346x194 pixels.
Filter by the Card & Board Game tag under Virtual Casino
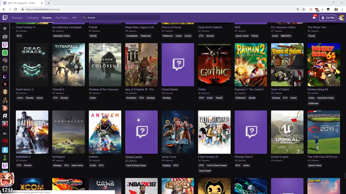136,165
